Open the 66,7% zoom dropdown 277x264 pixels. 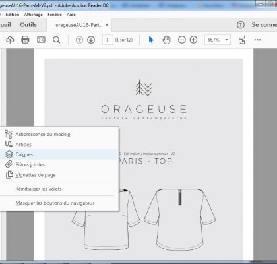pyautogui.click(x=218, y=40)
